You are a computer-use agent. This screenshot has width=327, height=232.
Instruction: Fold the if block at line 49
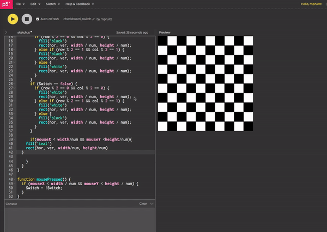pos(15,184)
